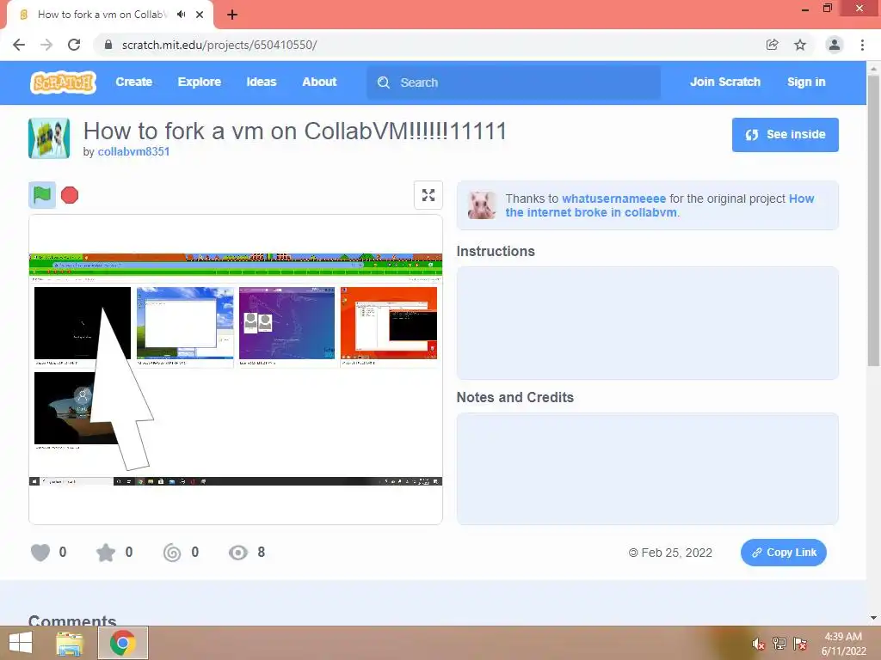881x660 pixels.
Task: Click the share page icon in address bar
Action: (x=772, y=45)
